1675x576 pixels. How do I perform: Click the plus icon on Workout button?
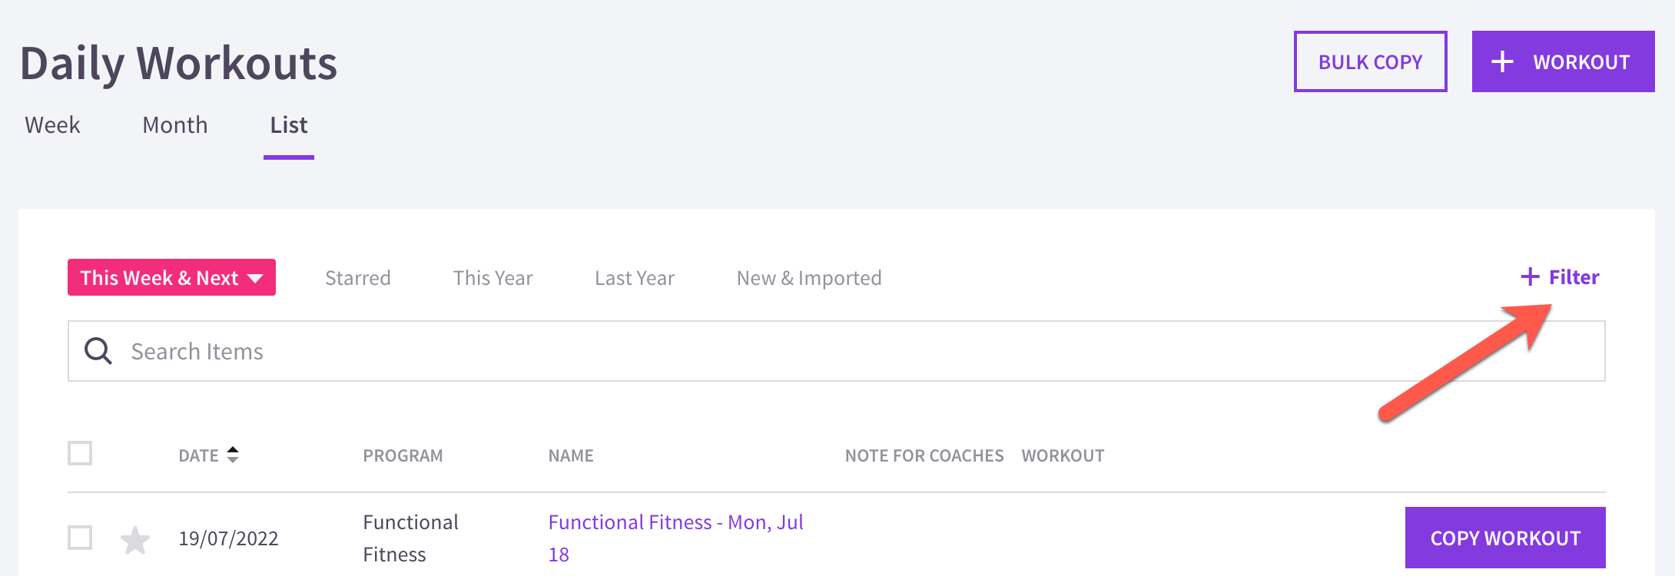click(1502, 61)
